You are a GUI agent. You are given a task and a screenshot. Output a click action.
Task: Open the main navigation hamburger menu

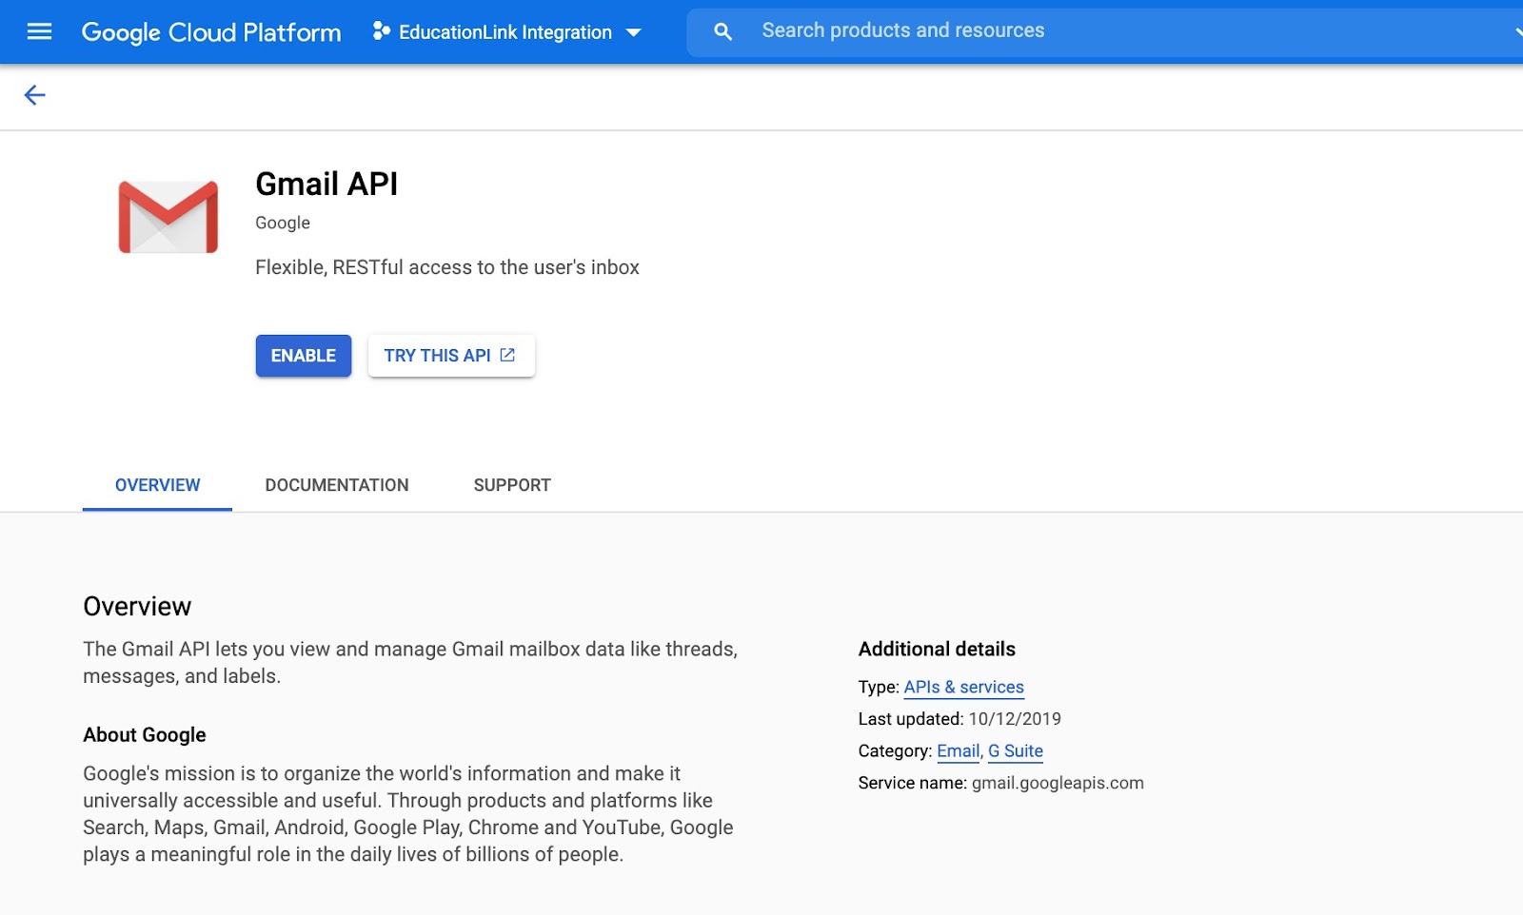coord(39,31)
